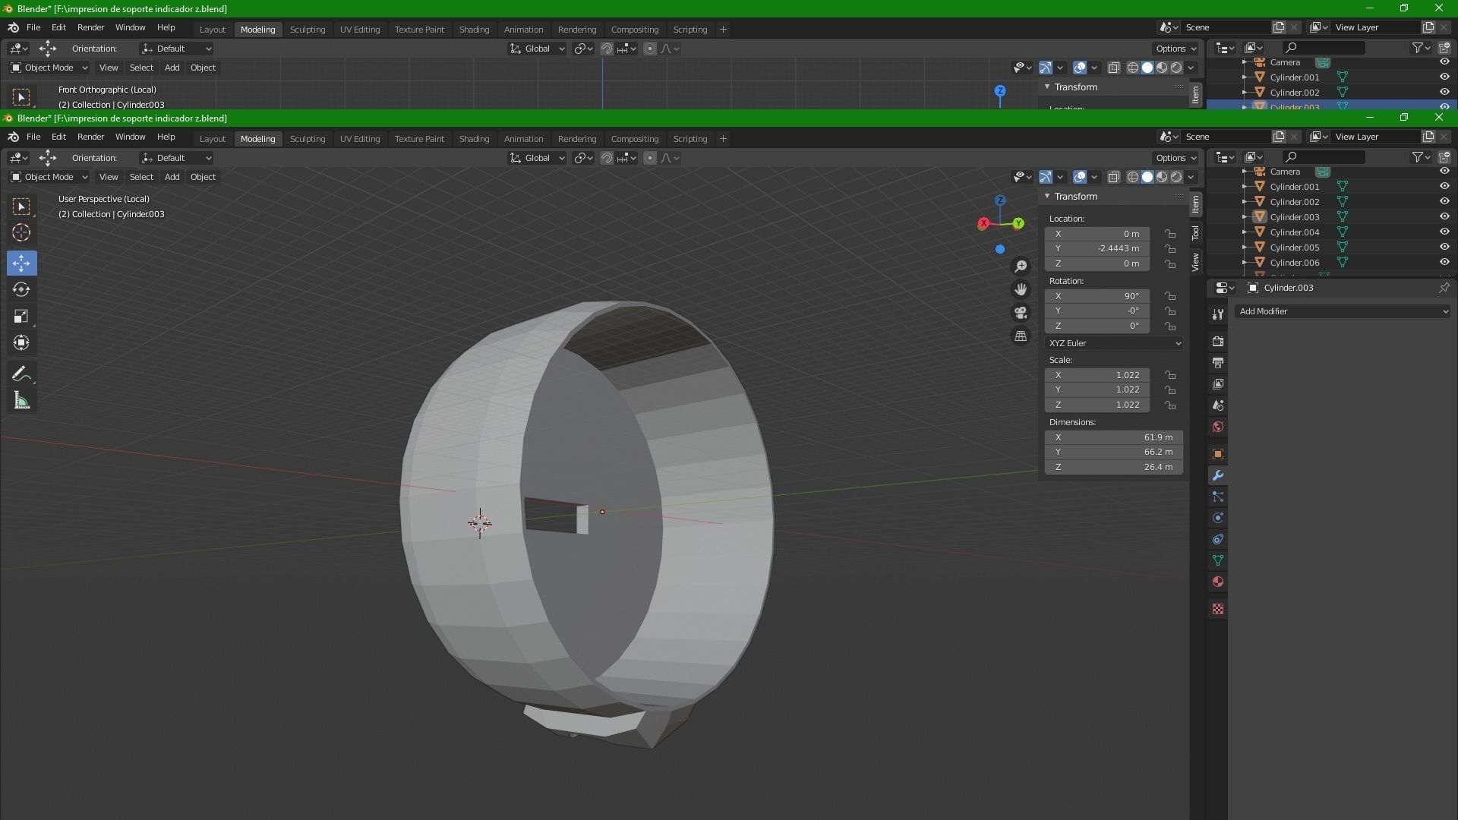
Task: Open the Material properties tab
Action: click(1218, 582)
